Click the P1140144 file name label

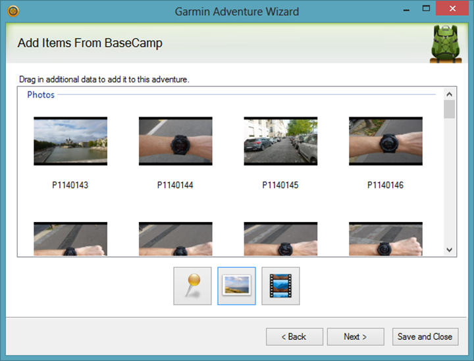(x=175, y=185)
